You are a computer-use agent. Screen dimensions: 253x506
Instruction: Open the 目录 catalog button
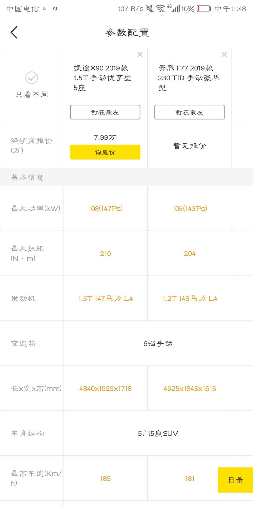pyautogui.click(x=235, y=480)
